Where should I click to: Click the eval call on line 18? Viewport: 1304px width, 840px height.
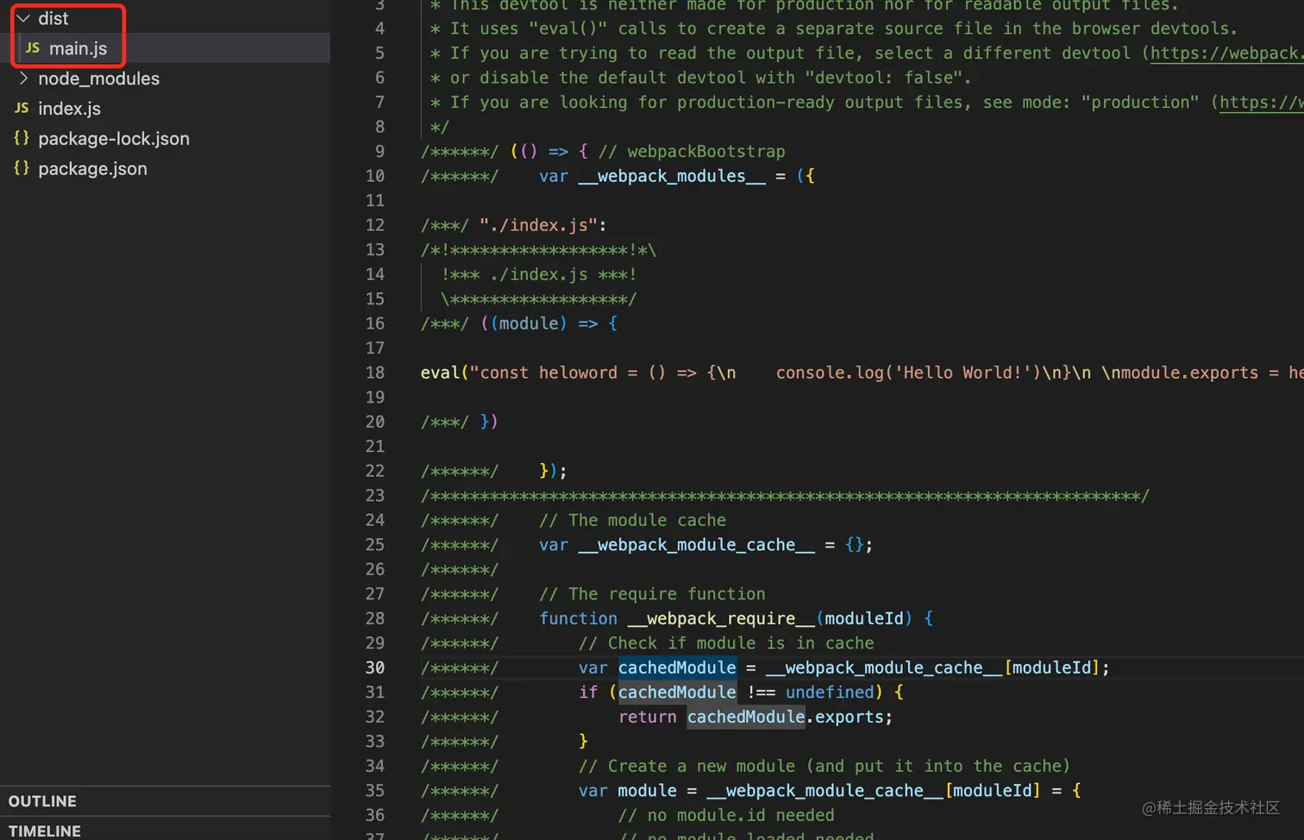click(440, 373)
